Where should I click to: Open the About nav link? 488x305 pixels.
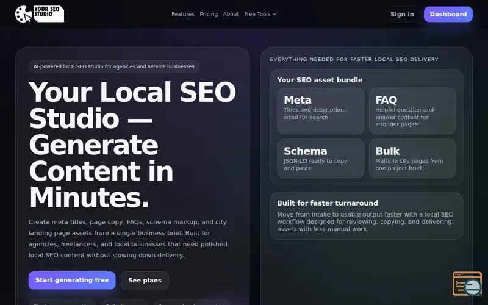(231, 14)
